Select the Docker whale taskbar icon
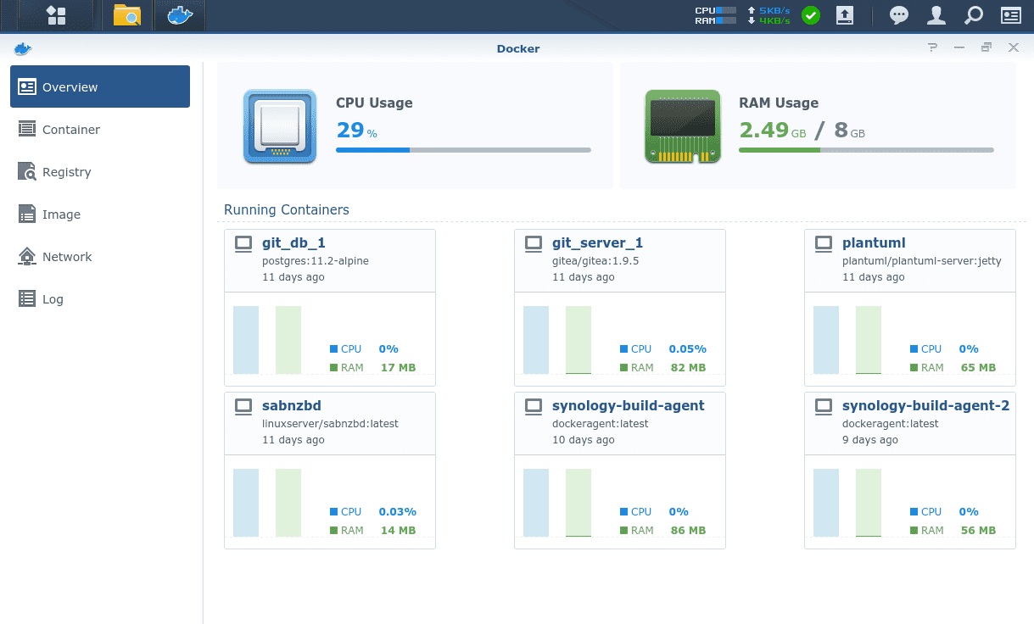This screenshot has width=1034, height=624. coord(179,15)
